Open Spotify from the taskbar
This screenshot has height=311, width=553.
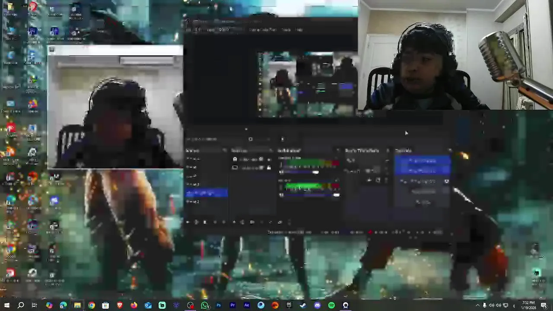click(331, 305)
